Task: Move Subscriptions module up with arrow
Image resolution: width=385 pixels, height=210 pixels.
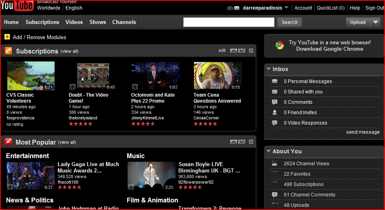Action: [233, 51]
